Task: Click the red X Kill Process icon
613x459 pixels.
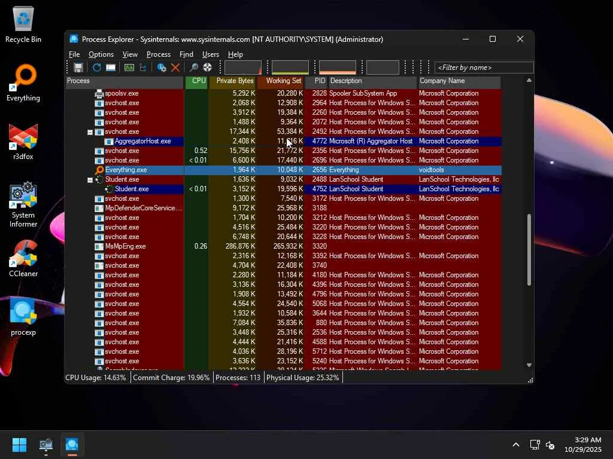Action: [175, 68]
